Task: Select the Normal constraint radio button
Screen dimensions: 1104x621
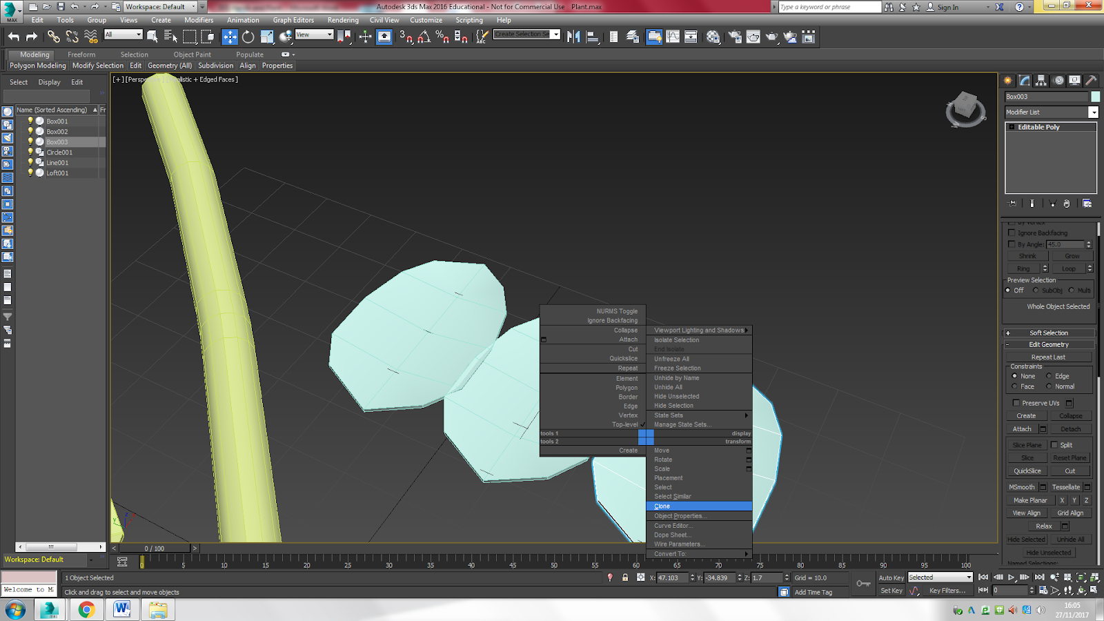Action: click(x=1049, y=386)
